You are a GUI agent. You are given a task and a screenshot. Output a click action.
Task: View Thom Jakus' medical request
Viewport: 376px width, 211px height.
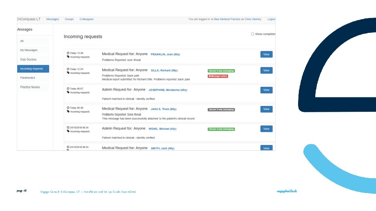tap(266, 109)
